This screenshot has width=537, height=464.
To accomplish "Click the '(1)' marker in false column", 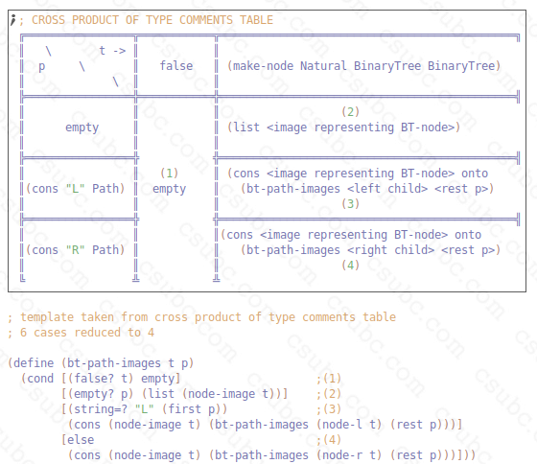I will [x=170, y=173].
